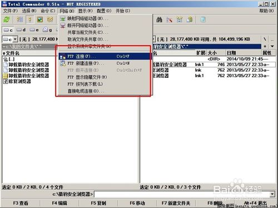The width and height of the screenshot is (278, 208).
Task: Click F5 复制 button
Action: tap(98, 203)
